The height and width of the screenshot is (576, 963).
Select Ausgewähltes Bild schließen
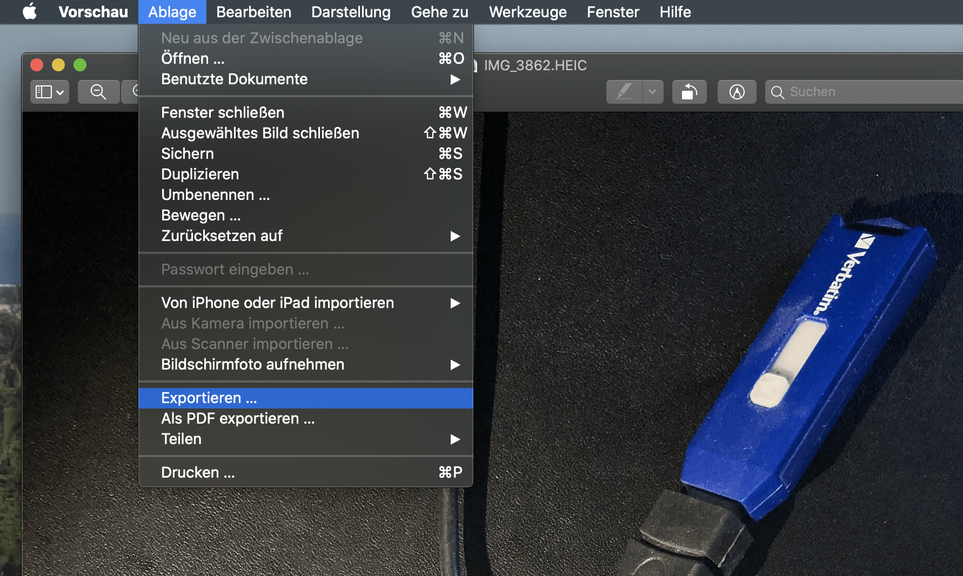pos(306,133)
